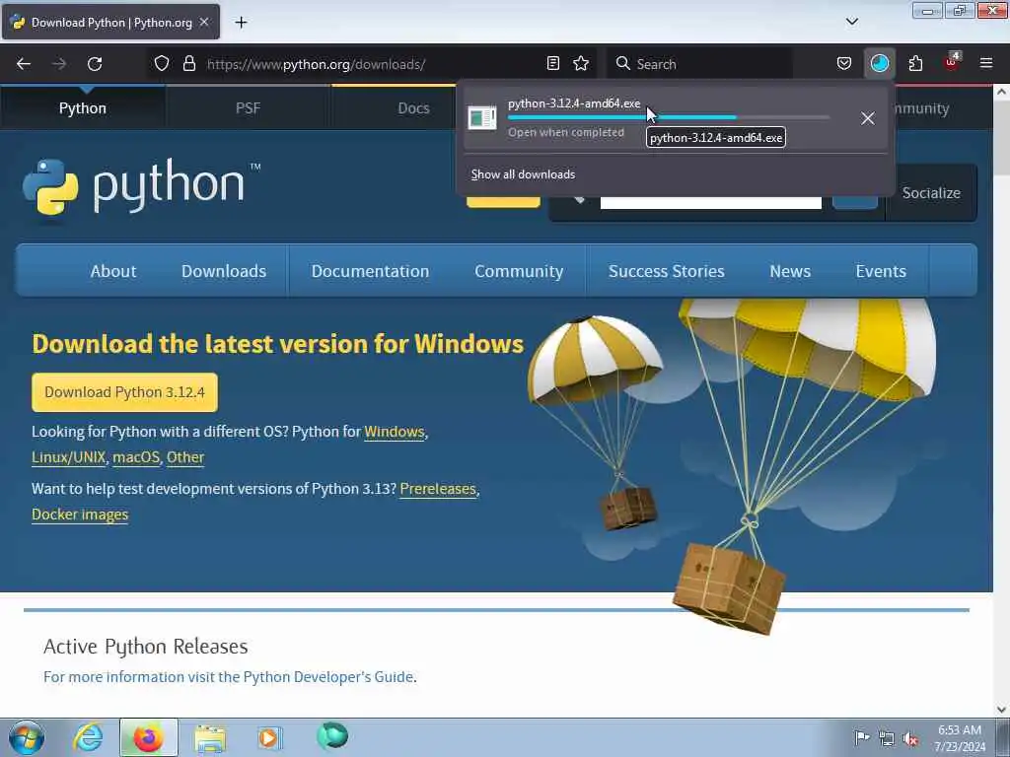This screenshot has width=1010, height=757.
Task: Click Show all downloads
Action: tap(523, 174)
